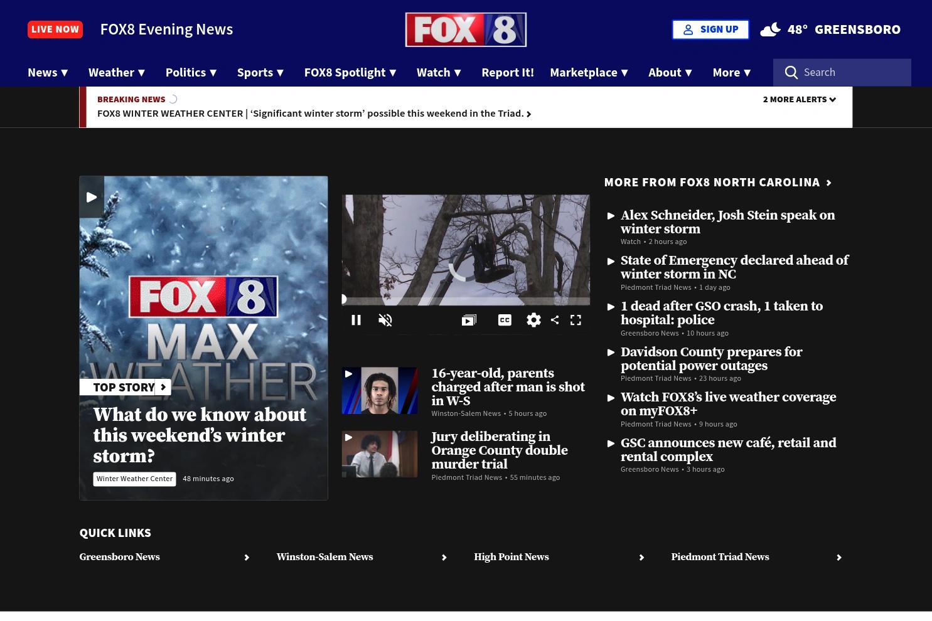Click the TOP STORY label
This screenshot has width=932, height=621.
point(124,387)
